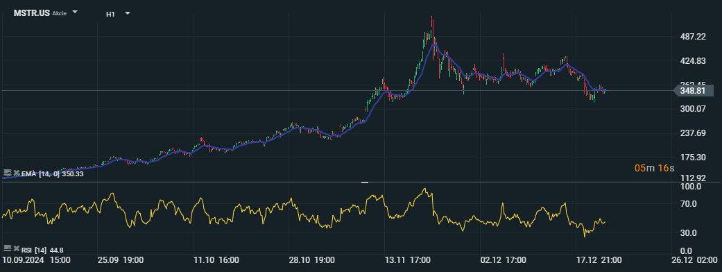
Task: Select the RSI [14] indicator label
Action: (34, 250)
